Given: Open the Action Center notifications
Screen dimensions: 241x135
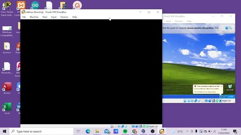Looking at the screenshot, I should coord(235,131).
